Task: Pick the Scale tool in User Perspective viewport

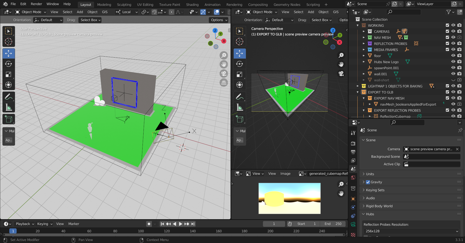Action: 8,74
